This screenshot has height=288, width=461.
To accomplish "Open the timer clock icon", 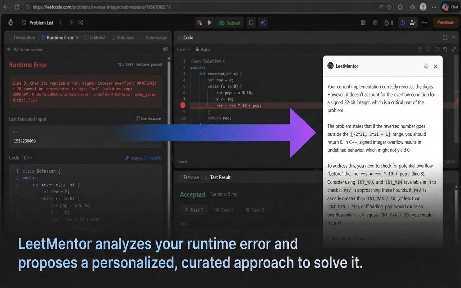I will coord(403,23).
